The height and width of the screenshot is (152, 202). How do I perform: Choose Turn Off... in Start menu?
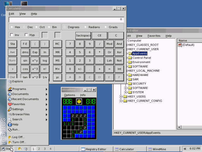[19, 142]
